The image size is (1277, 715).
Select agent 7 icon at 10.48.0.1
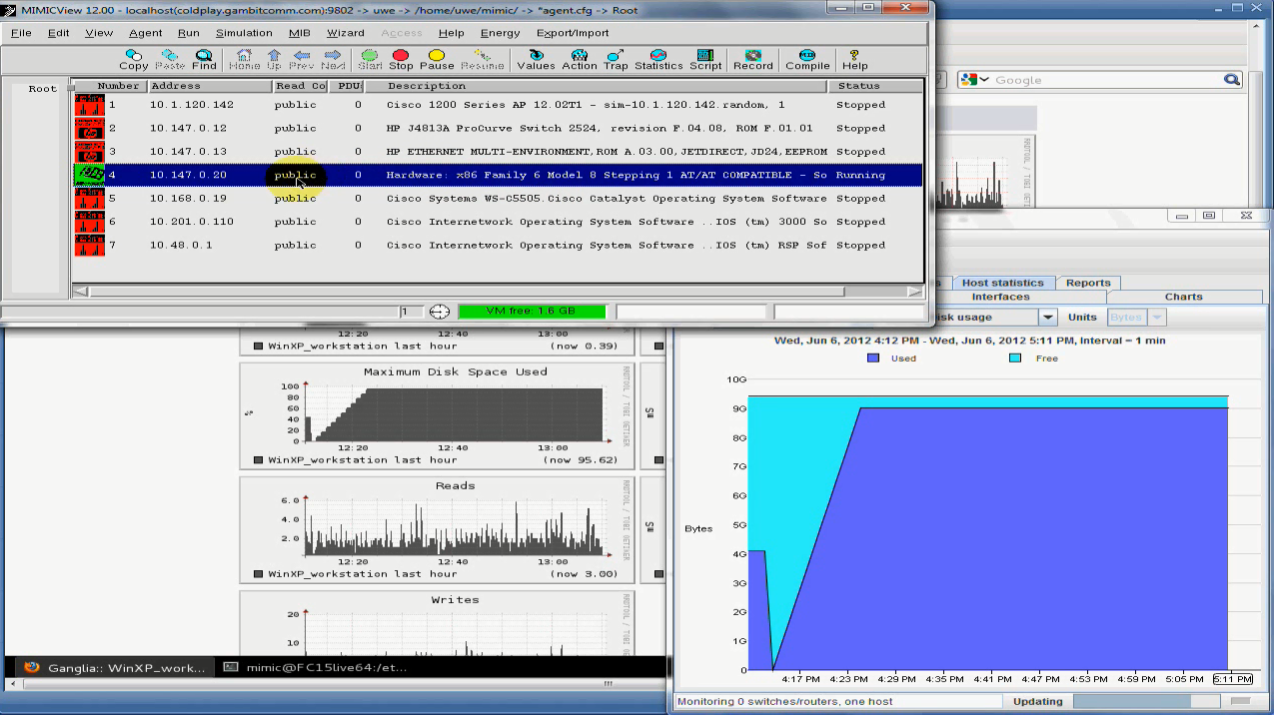tap(90, 245)
